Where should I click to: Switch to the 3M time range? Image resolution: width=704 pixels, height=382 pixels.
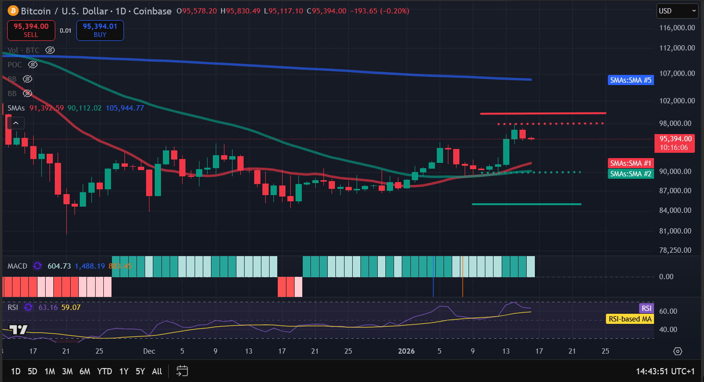[x=67, y=371]
